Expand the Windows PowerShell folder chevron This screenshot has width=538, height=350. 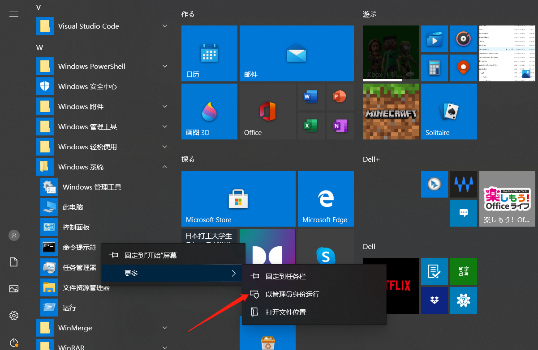tap(165, 66)
